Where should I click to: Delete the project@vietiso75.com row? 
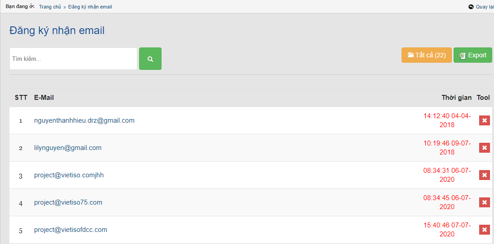(484, 202)
